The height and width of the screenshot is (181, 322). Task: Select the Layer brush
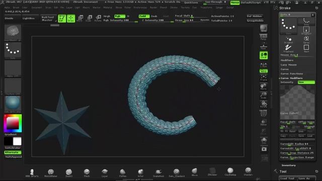tap(105, 173)
